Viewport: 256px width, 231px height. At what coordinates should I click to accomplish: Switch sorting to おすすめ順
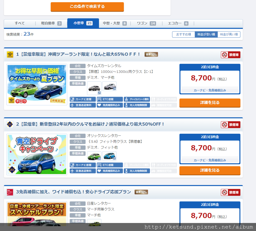(x=183, y=34)
